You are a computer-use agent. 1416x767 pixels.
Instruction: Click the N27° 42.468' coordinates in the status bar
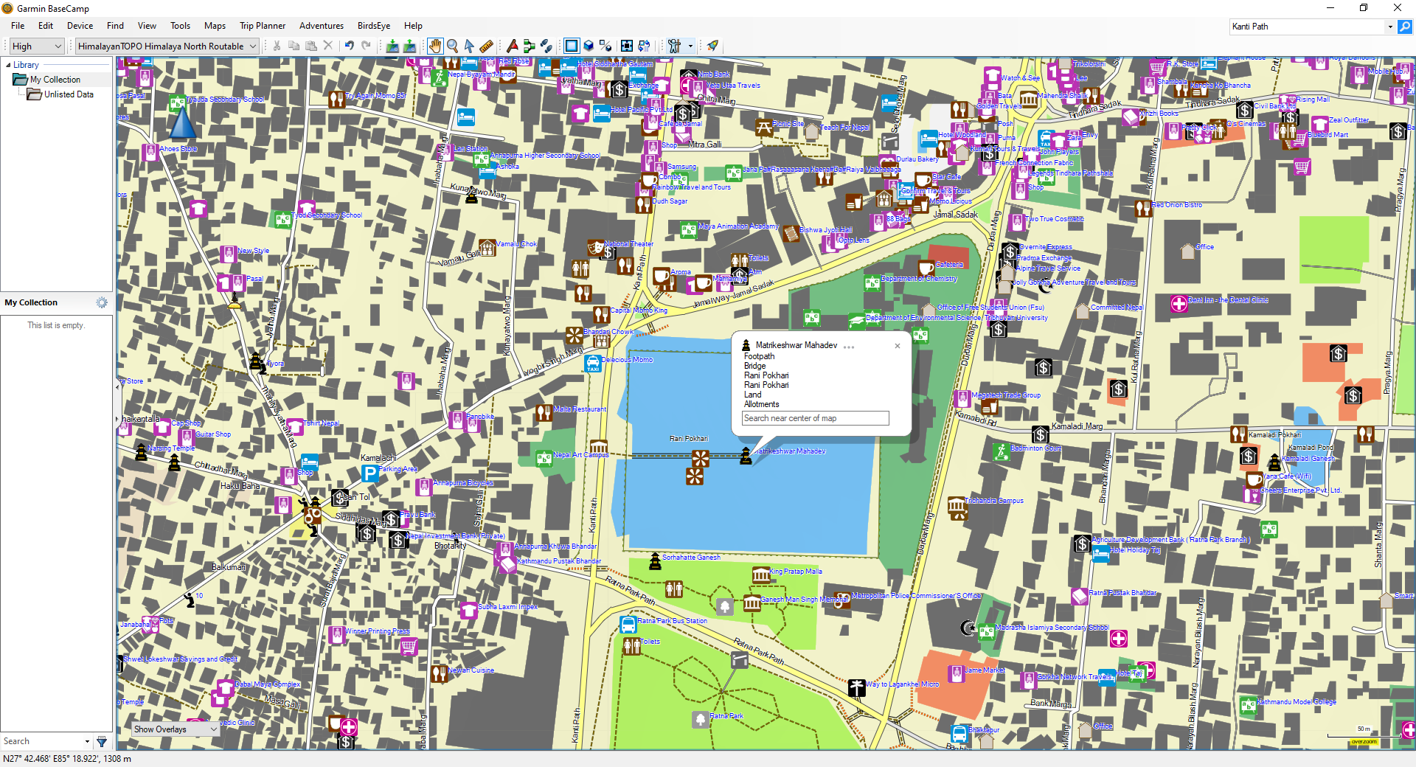point(67,759)
